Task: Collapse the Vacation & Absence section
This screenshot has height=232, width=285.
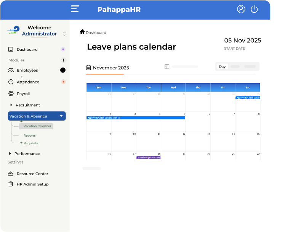Action: [x=61, y=116]
